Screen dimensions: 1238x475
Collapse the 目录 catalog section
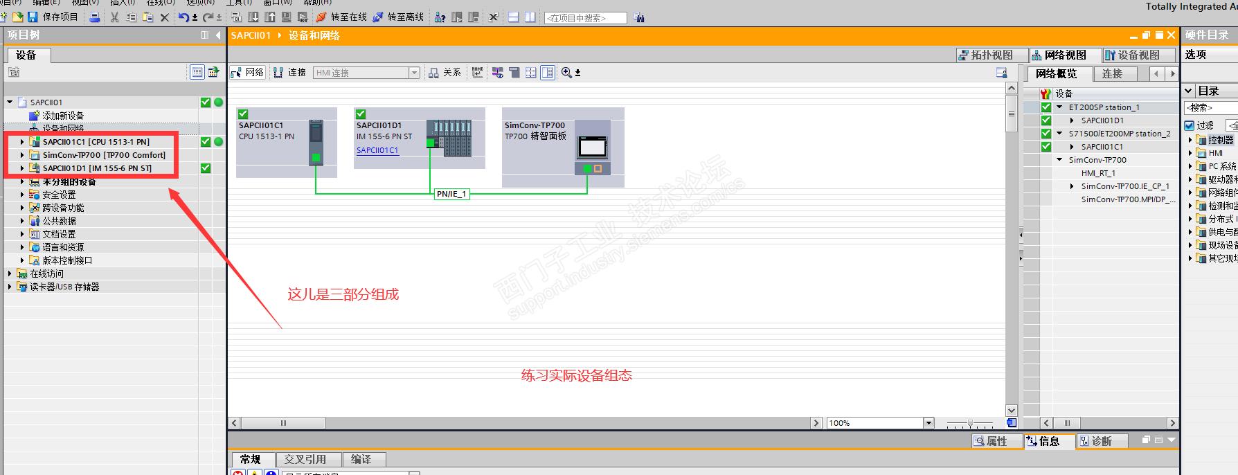pyautogui.click(x=1189, y=91)
